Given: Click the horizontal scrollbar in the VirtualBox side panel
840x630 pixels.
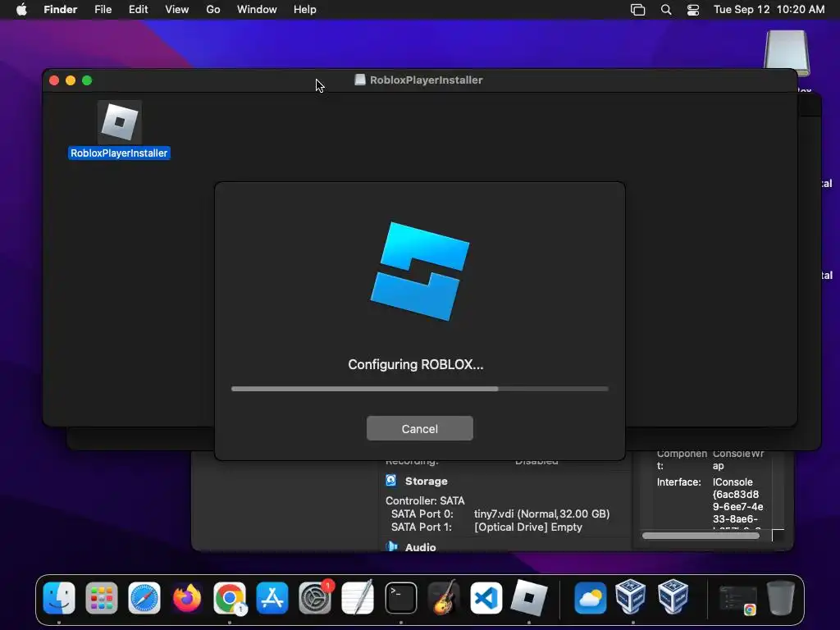Looking at the screenshot, I should click(x=701, y=536).
